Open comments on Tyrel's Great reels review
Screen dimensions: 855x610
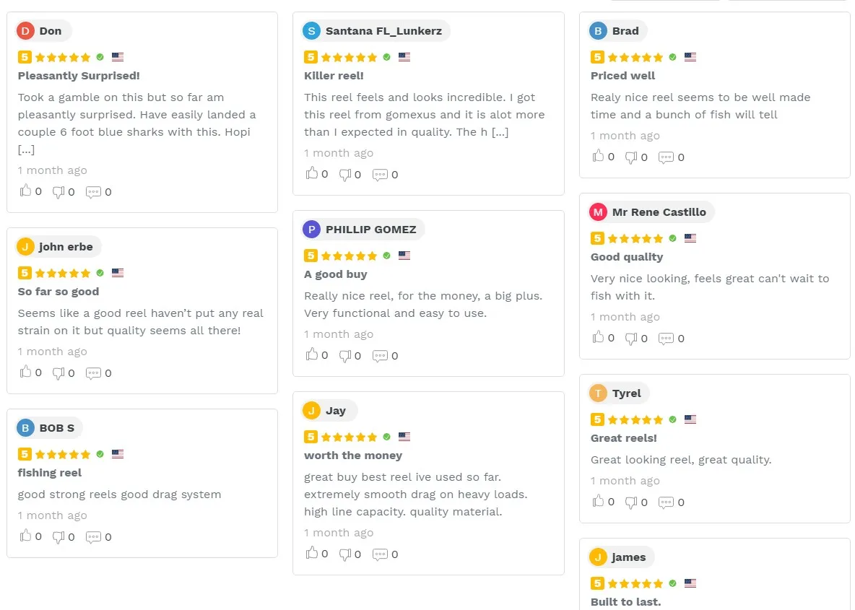pos(666,502)
